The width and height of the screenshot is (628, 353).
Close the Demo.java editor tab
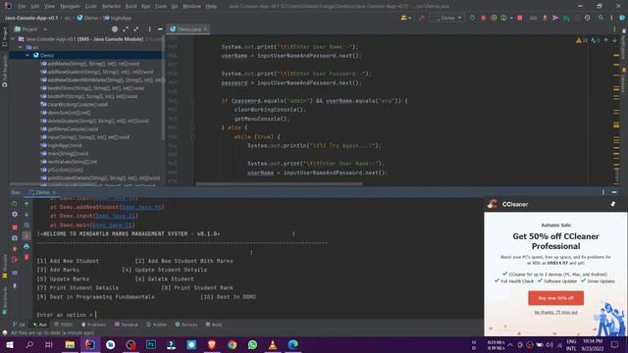(x=205, y=29)
